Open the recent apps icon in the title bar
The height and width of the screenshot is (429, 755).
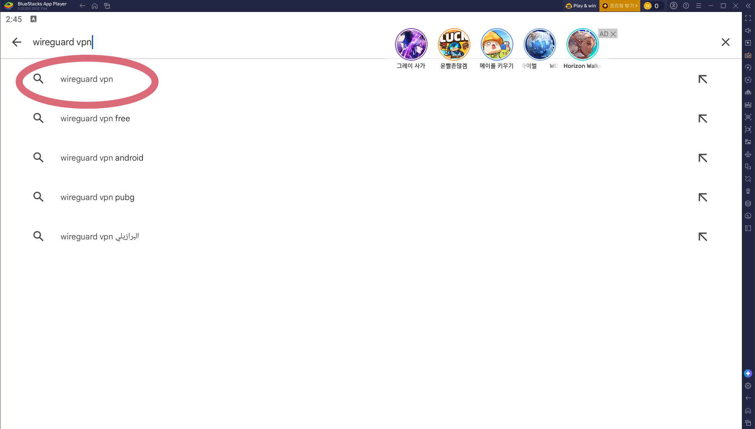[107, 6]
